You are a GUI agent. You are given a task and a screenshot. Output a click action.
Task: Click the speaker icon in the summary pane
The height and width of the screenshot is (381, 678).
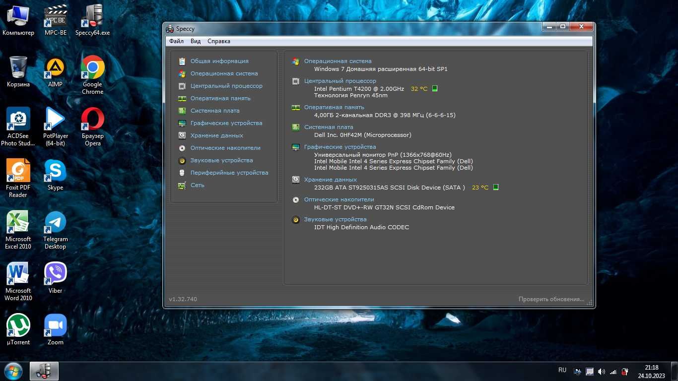296,219
